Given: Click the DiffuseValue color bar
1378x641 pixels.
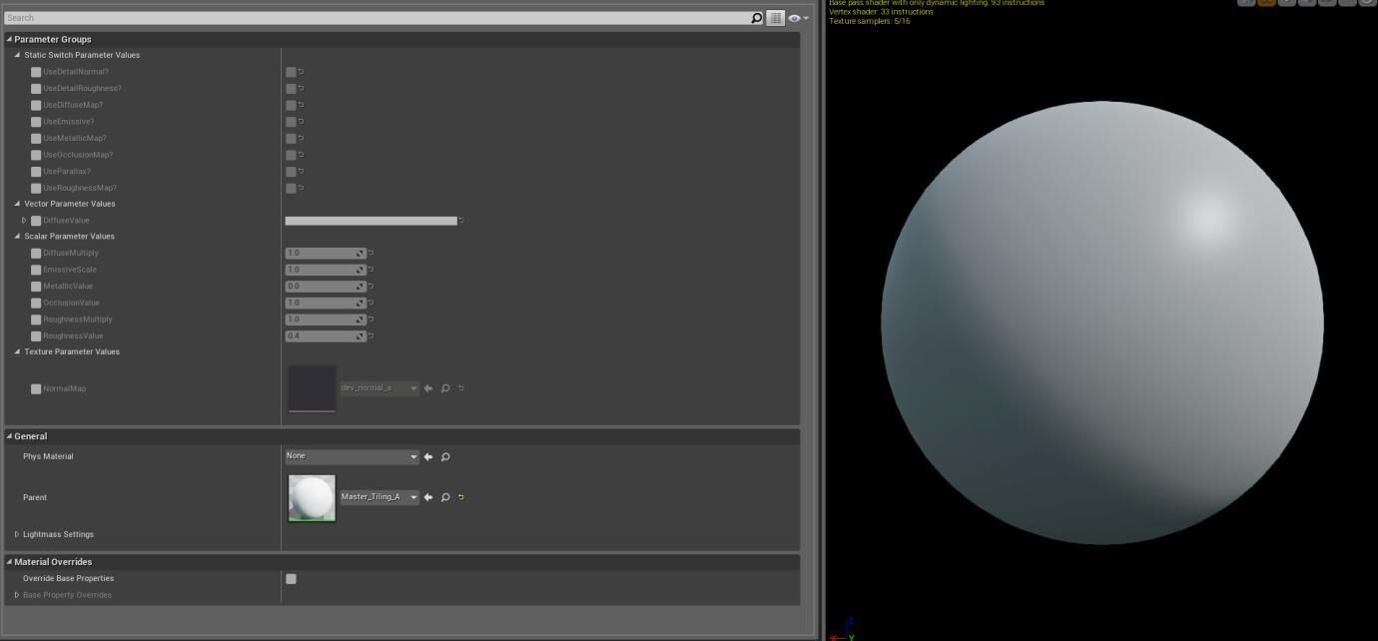Looking at the screenshot, I should pos(370,221).
